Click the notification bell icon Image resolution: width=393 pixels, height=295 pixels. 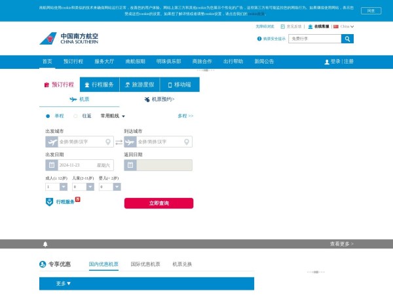[45, 244]
